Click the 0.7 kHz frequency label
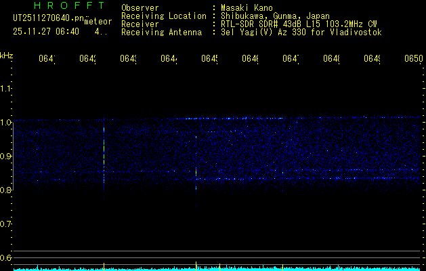 pyautogui.click(x=5, y=224)
